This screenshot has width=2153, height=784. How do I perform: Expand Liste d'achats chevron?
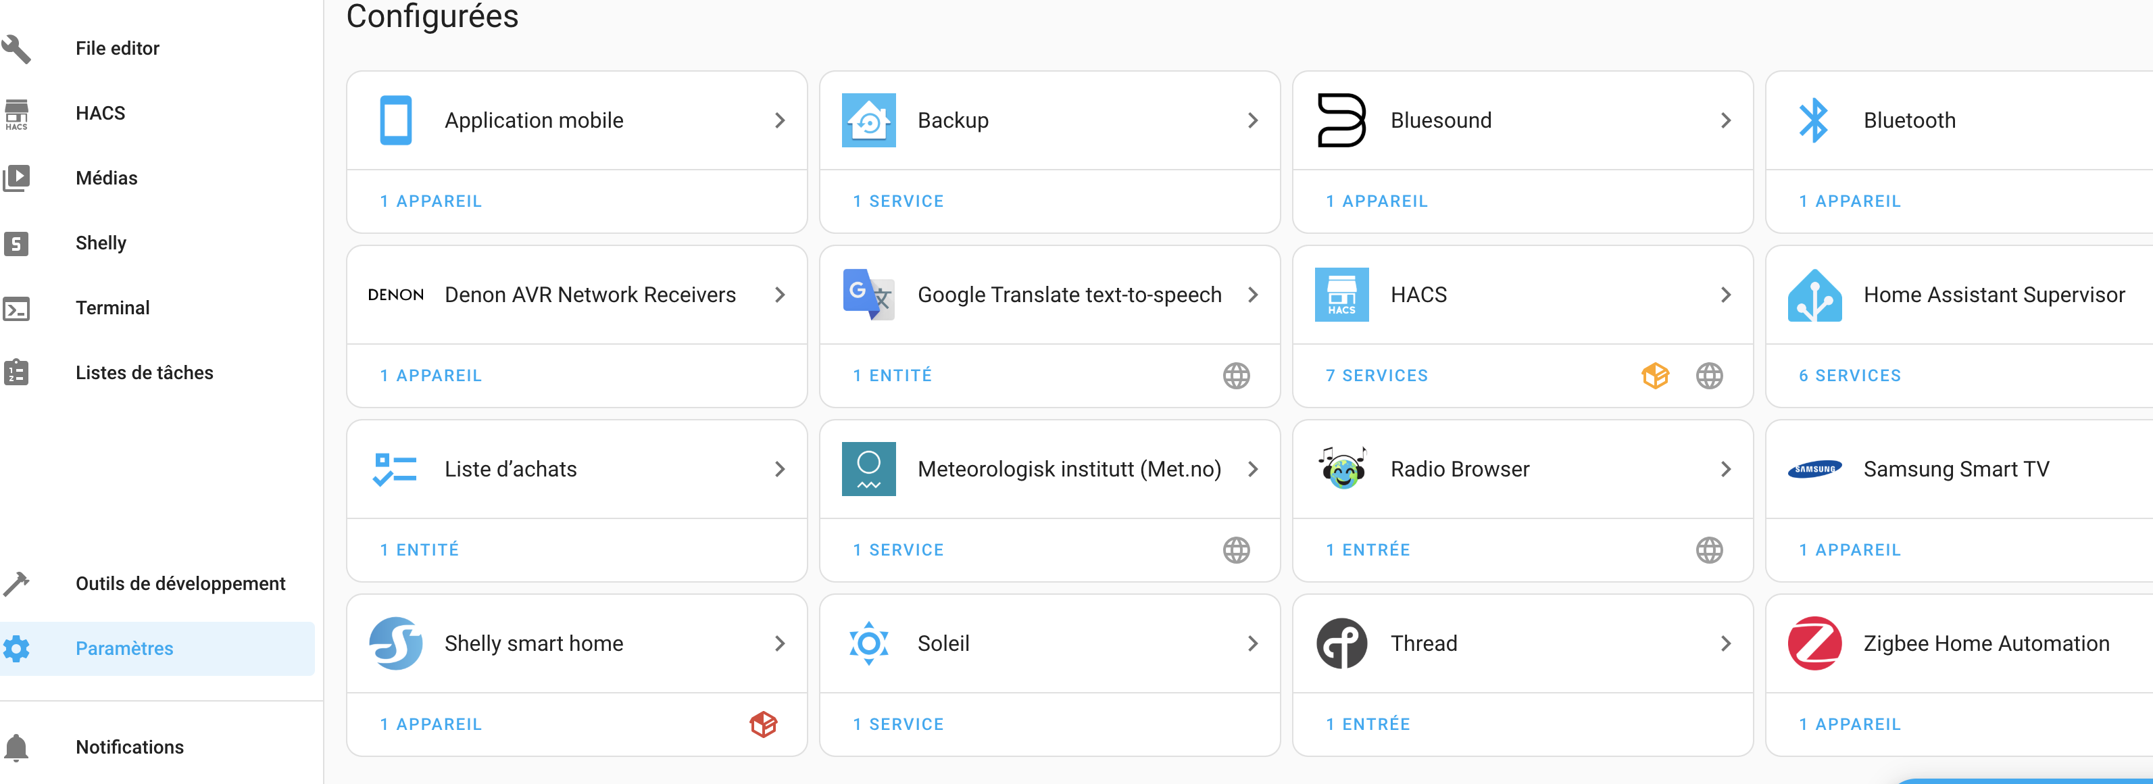[x=780, y=470]
